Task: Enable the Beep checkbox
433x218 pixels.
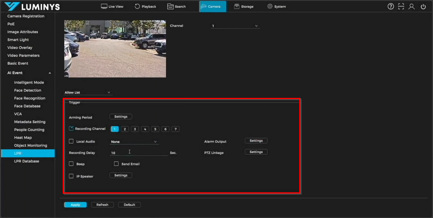Action: (71, 164)
